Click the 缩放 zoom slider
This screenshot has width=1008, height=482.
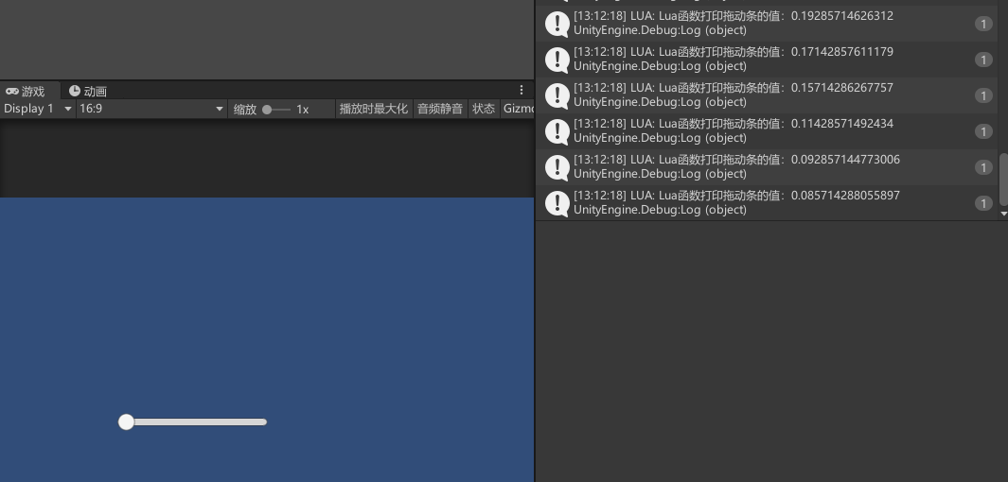click(x=276, y=110)
